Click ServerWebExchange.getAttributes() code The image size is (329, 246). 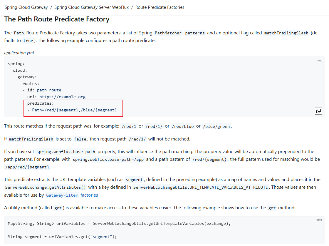pos(46,187)
